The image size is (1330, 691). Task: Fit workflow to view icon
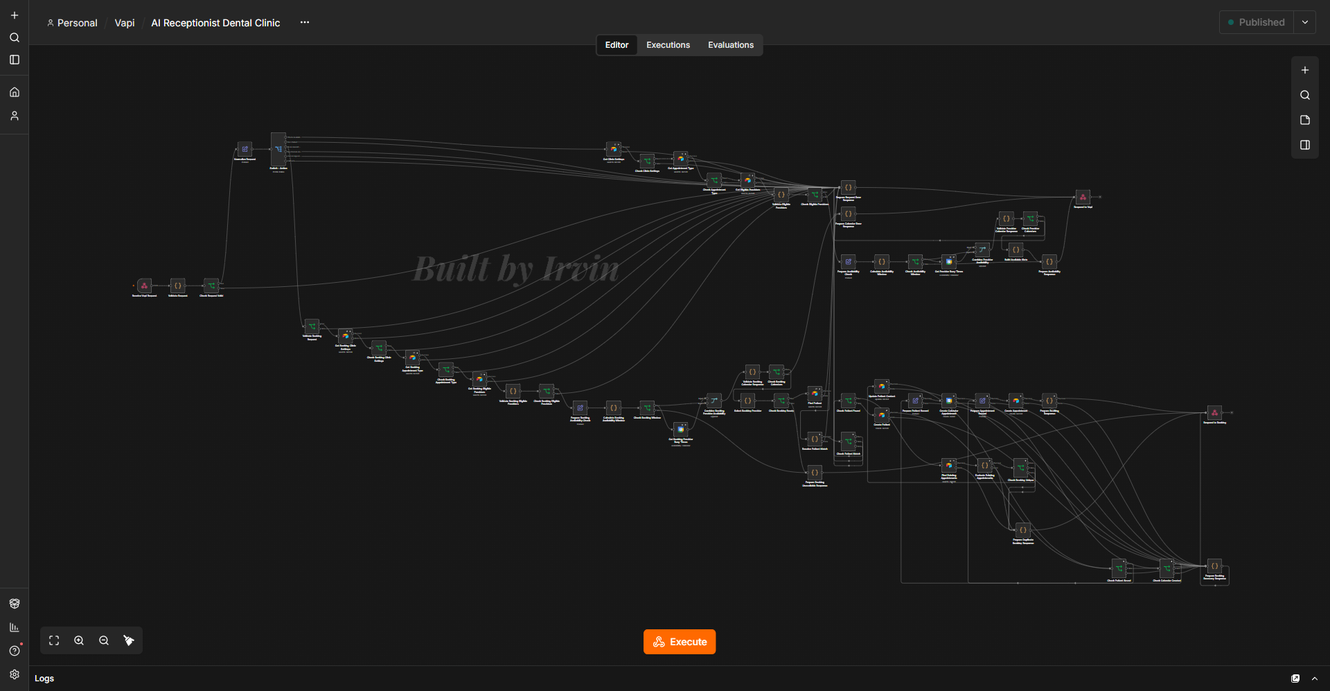[x=54, y=640]
